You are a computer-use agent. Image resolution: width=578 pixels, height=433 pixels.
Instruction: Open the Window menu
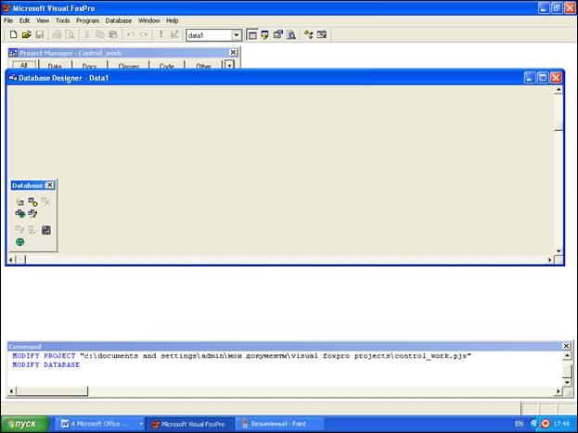pos(149,20)
